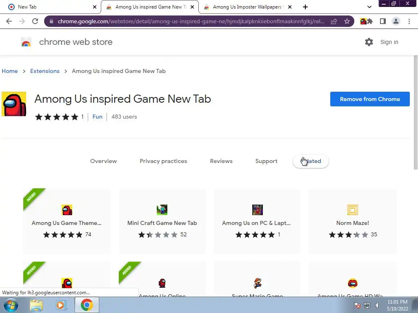The height and width of the screenshot is (313, 418).
Task: Toggle the Chrome side panel
Action: point(383,21)
